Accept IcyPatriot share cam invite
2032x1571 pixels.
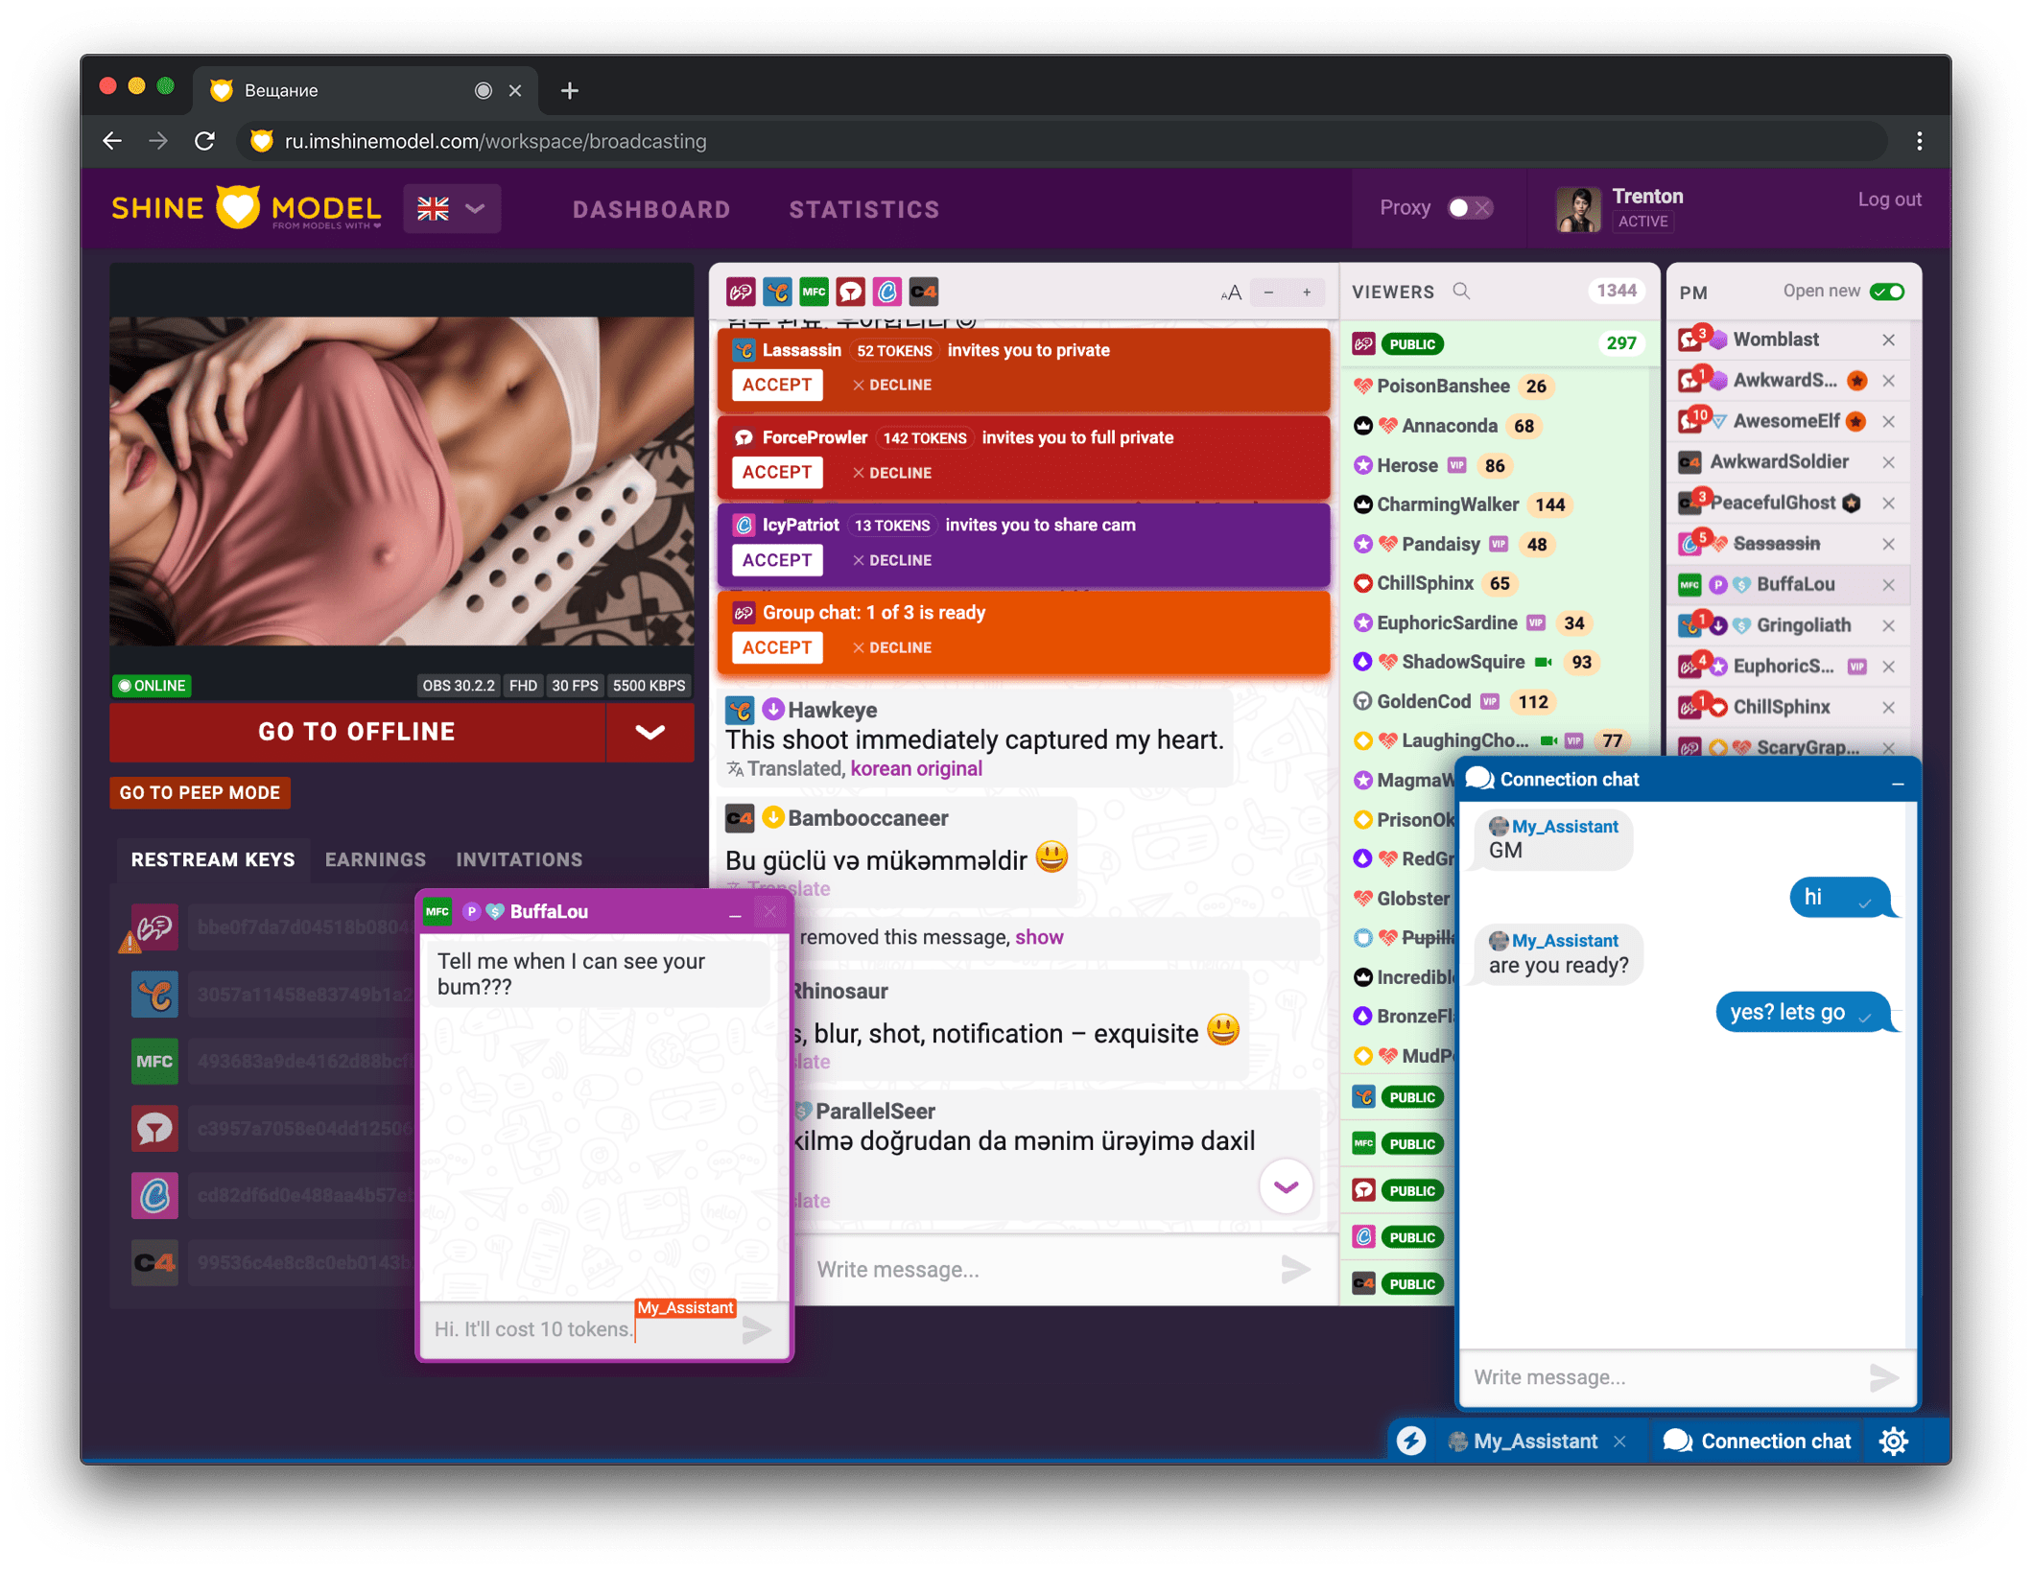777,560
